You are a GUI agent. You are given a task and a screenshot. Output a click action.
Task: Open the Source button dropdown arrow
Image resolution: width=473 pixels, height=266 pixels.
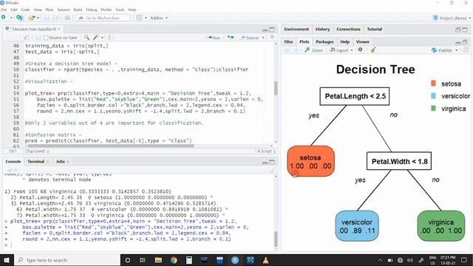point(263,38)
